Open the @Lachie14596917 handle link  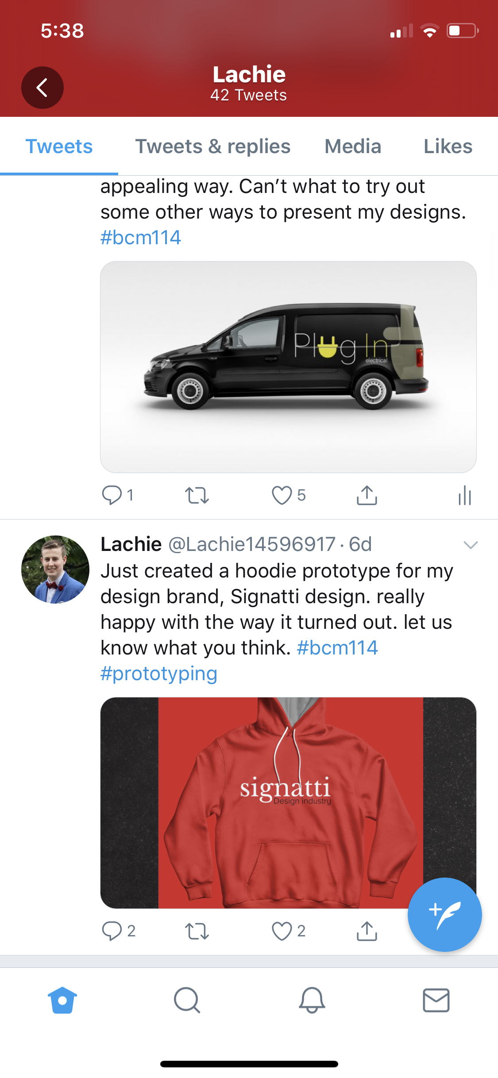click(251, 544)
